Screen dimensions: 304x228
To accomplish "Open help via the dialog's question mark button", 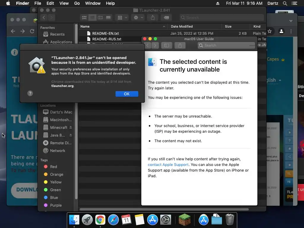I will pos(30,94).
